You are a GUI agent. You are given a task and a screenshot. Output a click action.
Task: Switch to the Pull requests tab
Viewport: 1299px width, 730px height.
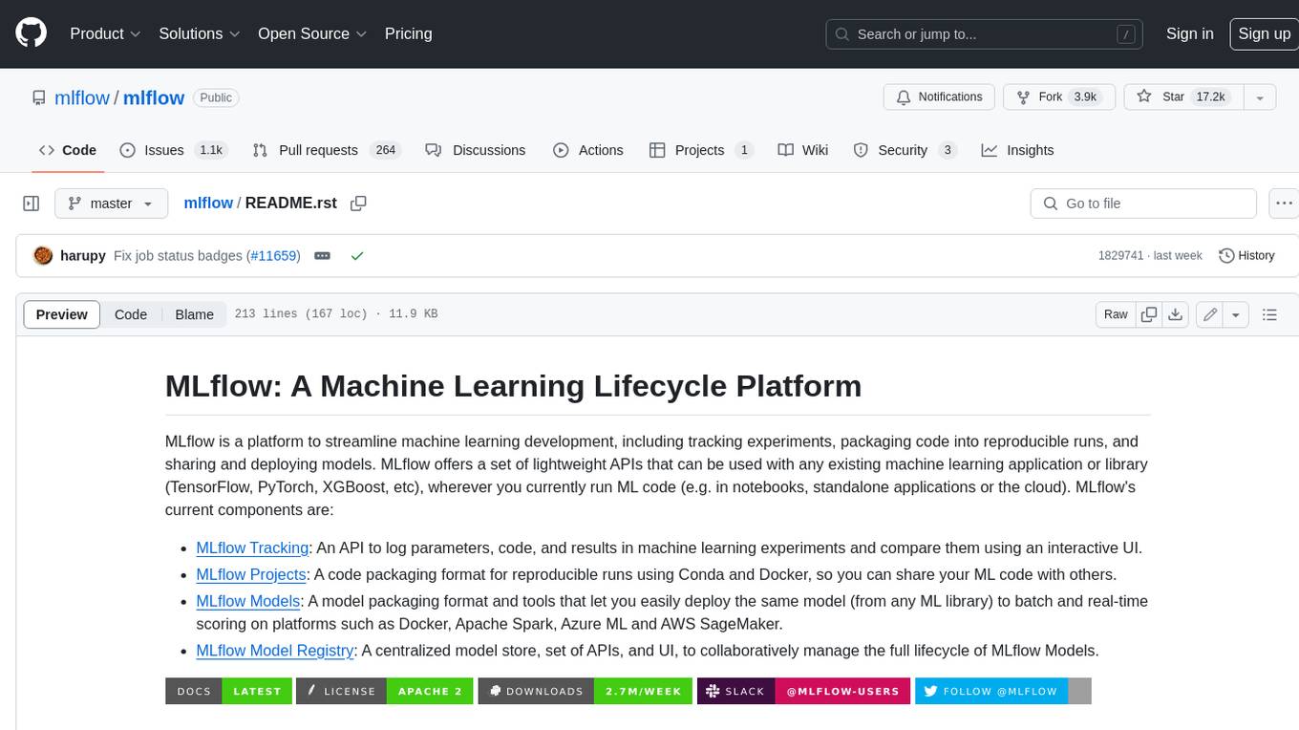pos(327,150)
